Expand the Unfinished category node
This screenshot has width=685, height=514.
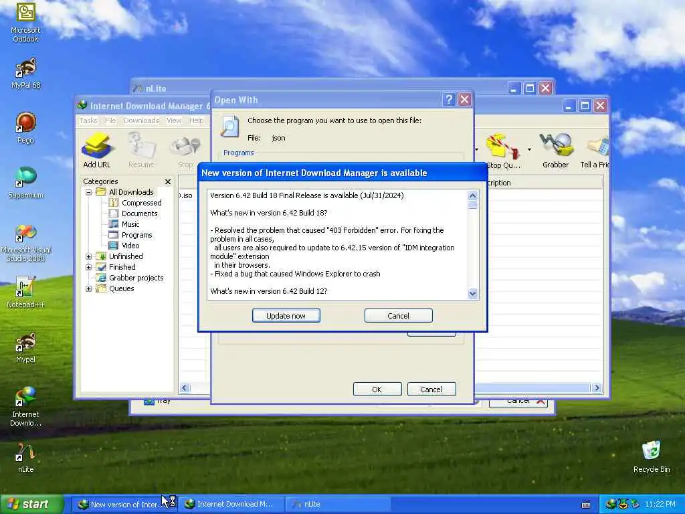(x=89, y=256)
